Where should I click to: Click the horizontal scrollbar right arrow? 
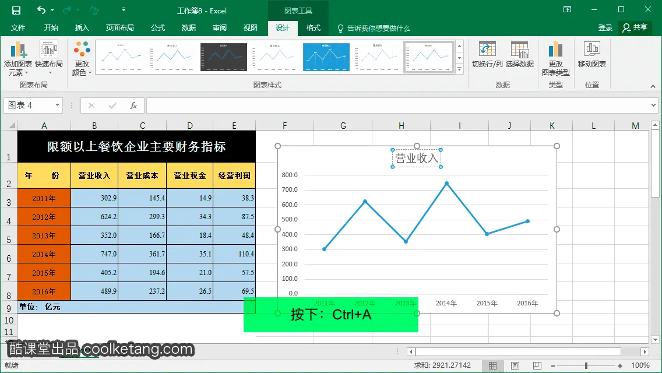(645, 351)
